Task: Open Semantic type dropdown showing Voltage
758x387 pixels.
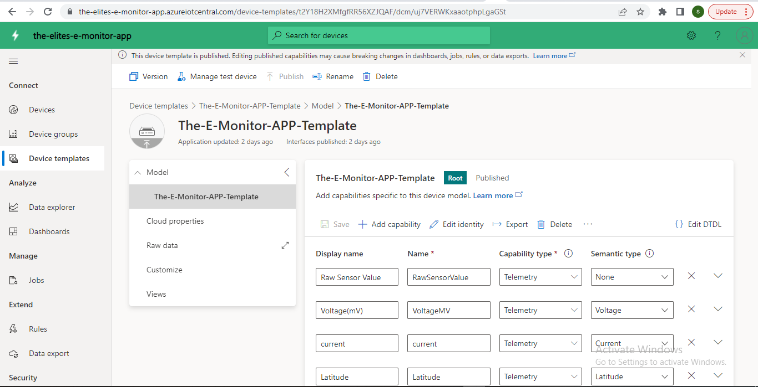Action: 632,310
